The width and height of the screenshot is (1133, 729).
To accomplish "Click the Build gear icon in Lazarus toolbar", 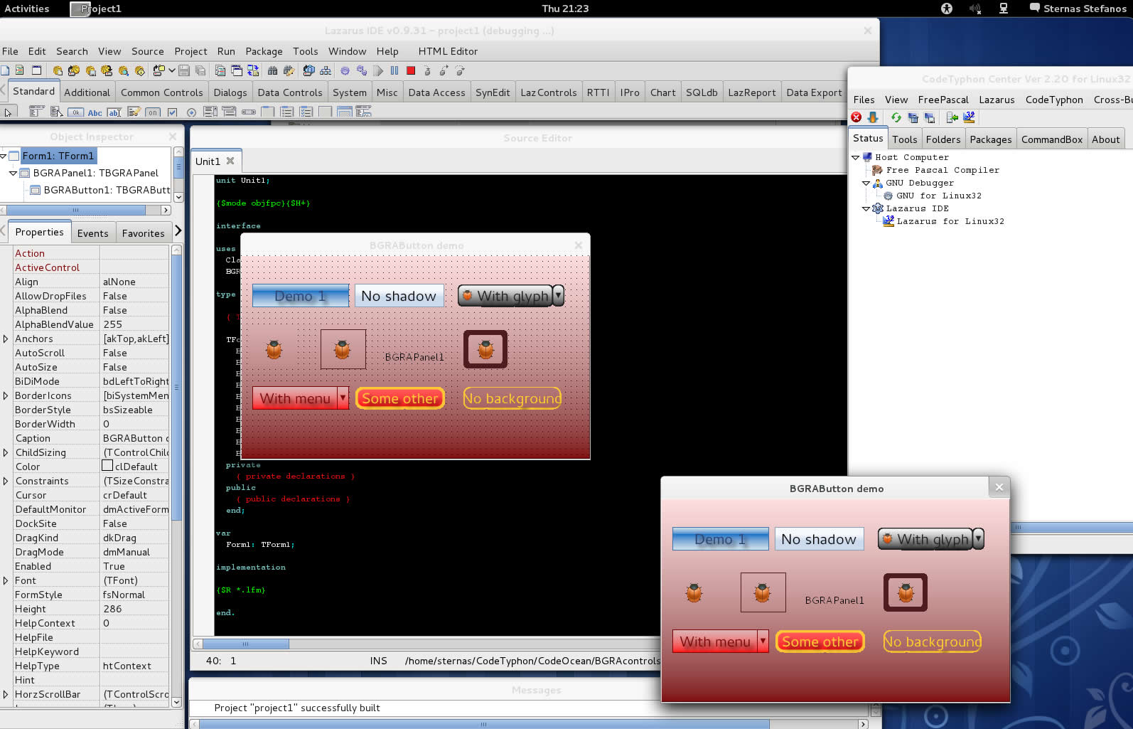I will (x=345, y=70).
